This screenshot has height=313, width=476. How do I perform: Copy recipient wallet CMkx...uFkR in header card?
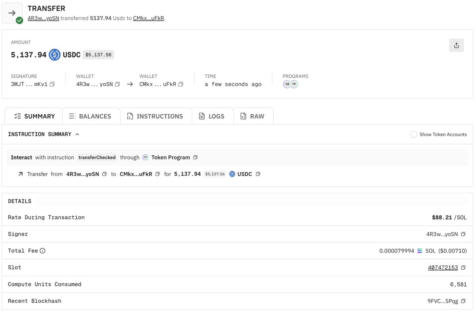tap(180, 84)
